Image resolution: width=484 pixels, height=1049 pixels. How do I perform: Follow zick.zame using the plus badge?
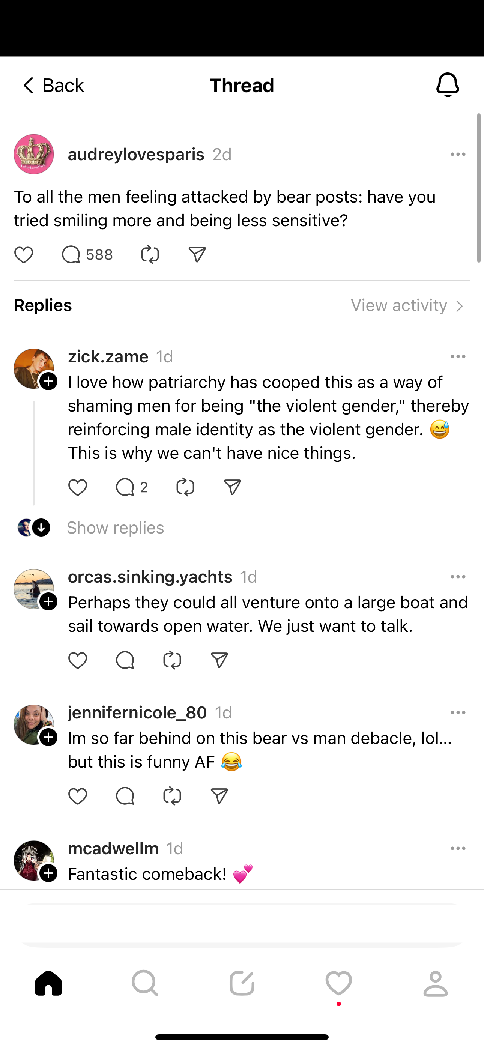pos(48,382)
